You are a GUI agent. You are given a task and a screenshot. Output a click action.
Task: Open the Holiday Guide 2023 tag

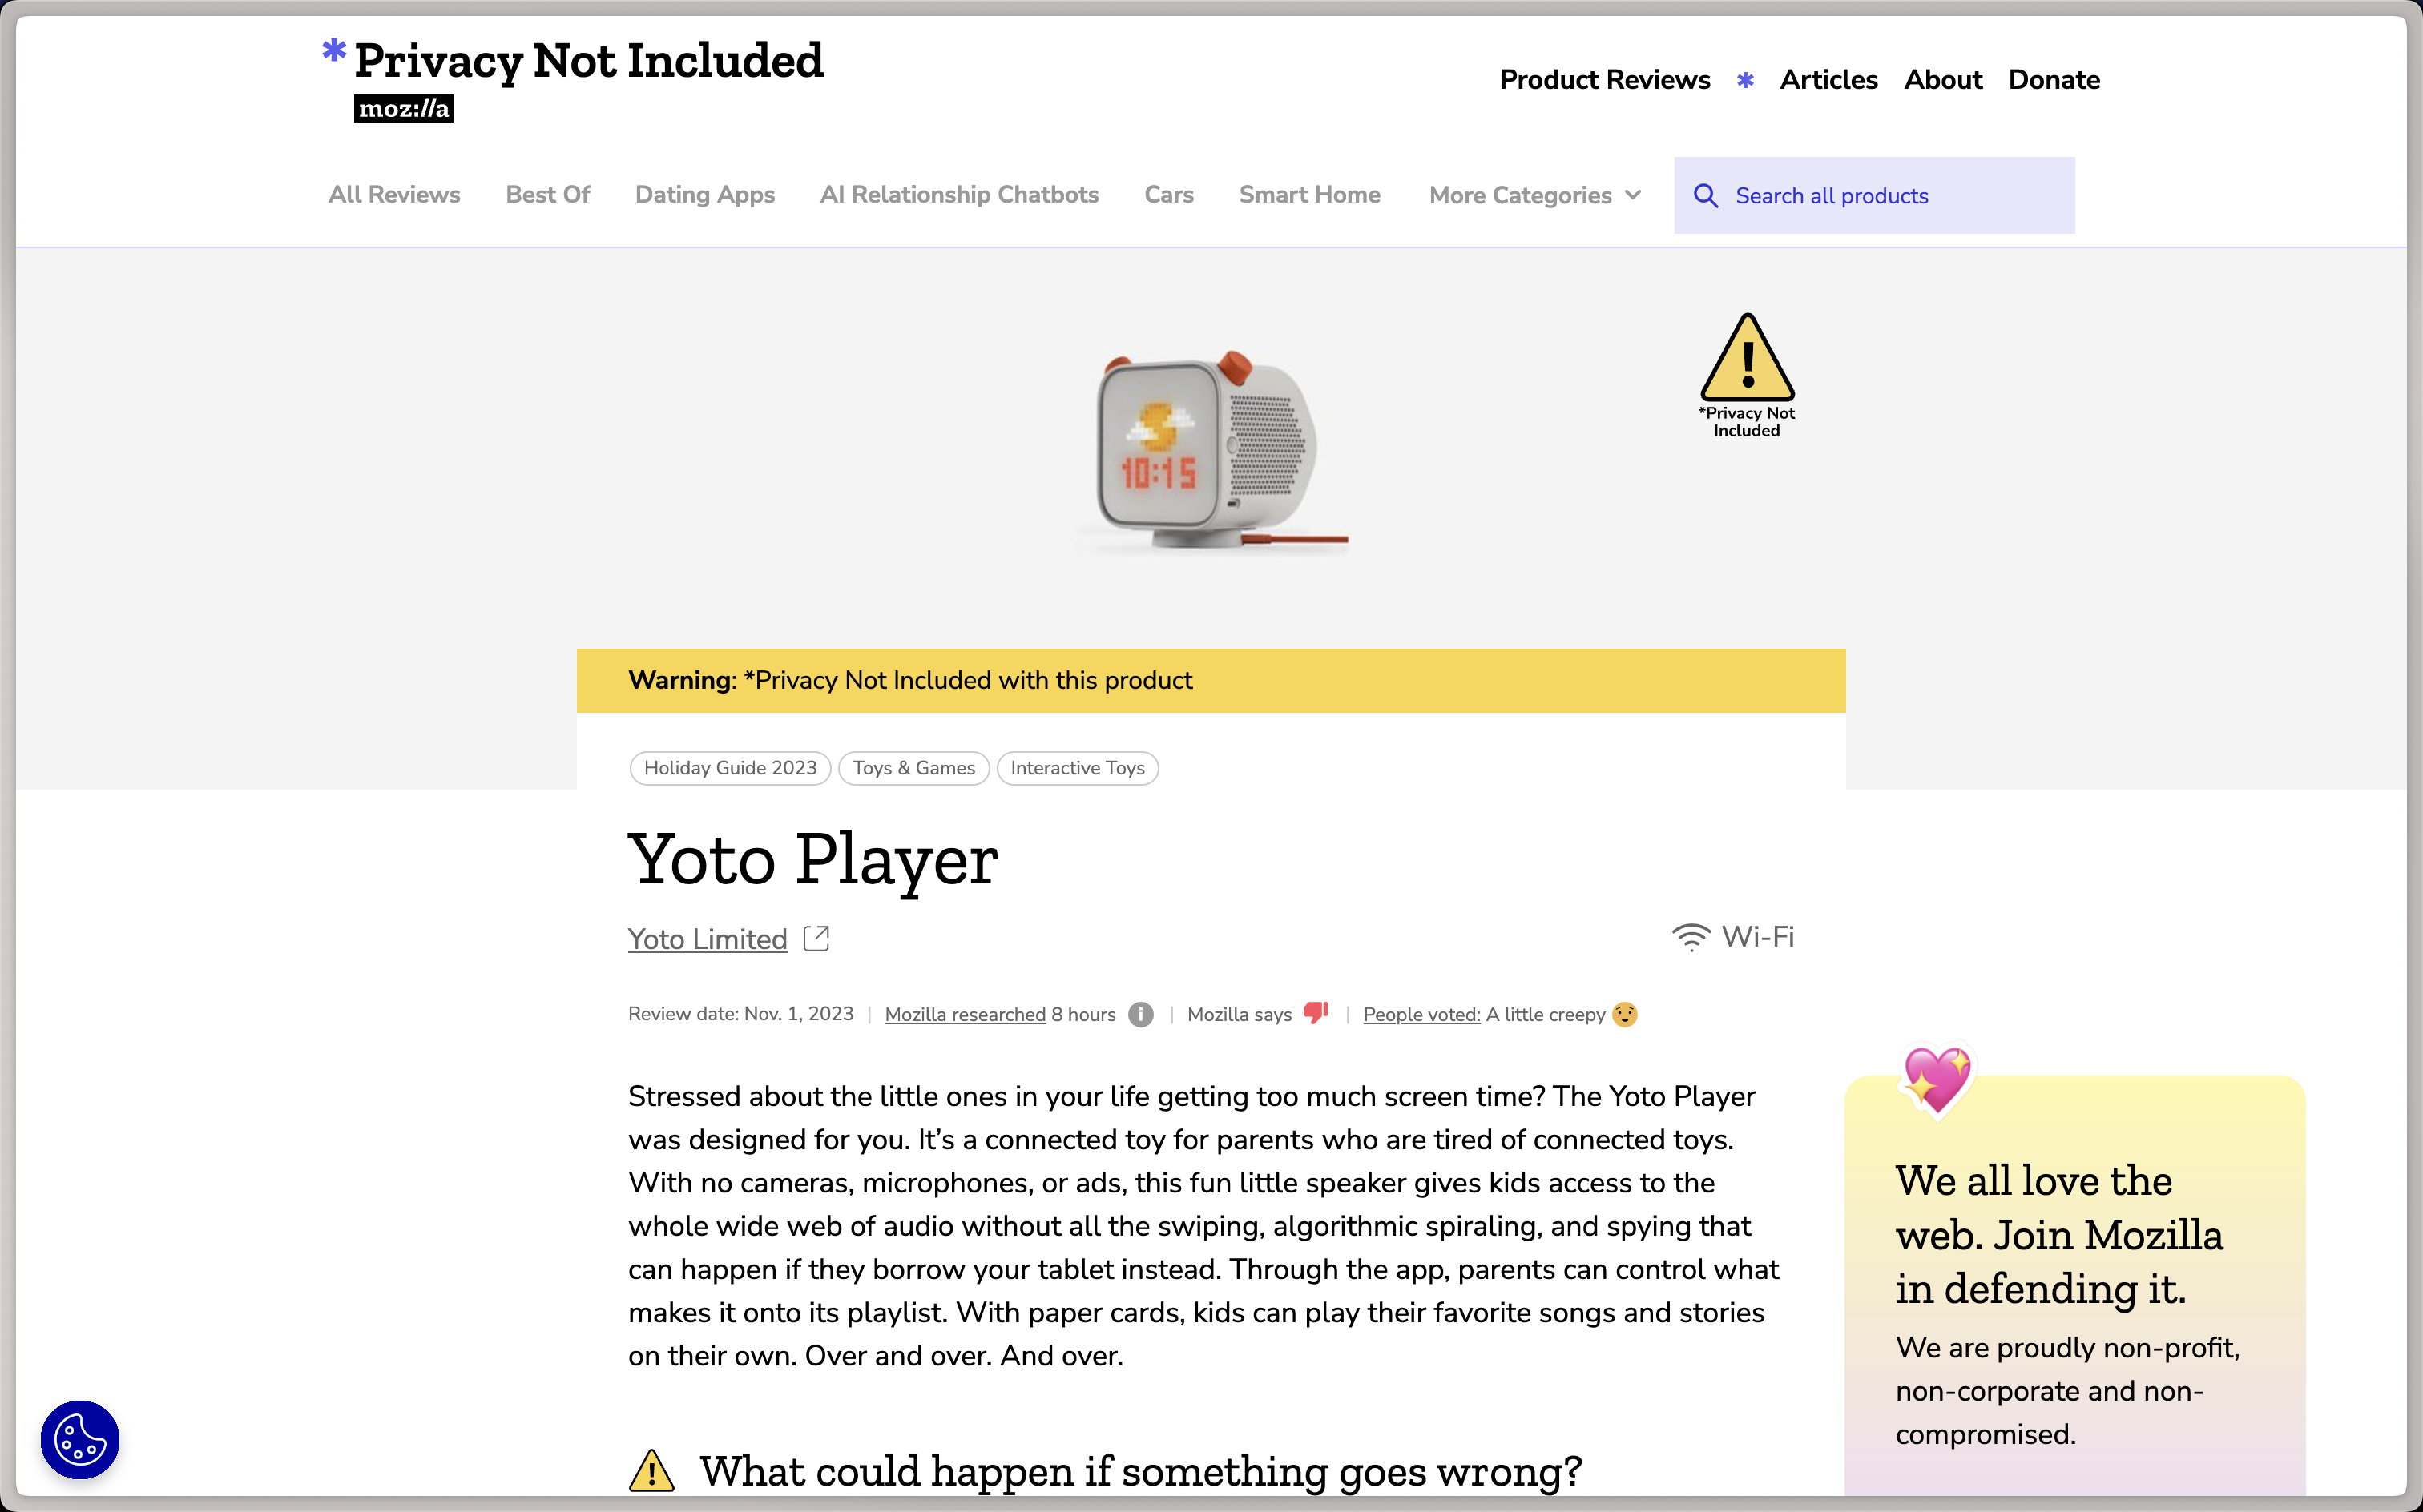coord(730,768)
